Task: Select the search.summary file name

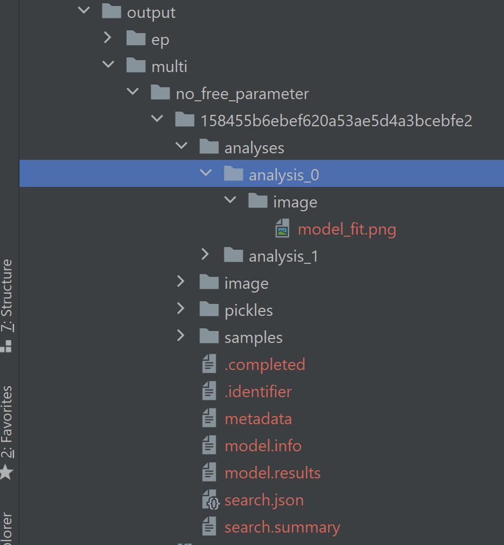Action: 282,528
